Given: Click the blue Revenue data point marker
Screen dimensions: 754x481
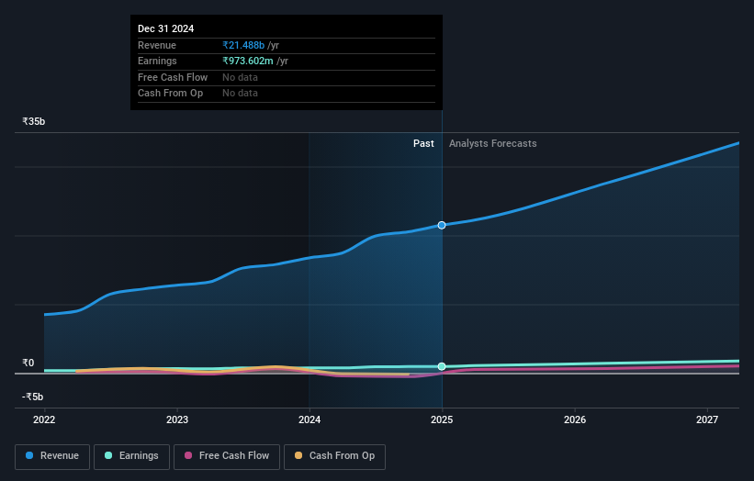Looking at the screenshot, I should (x=442, y=226).
